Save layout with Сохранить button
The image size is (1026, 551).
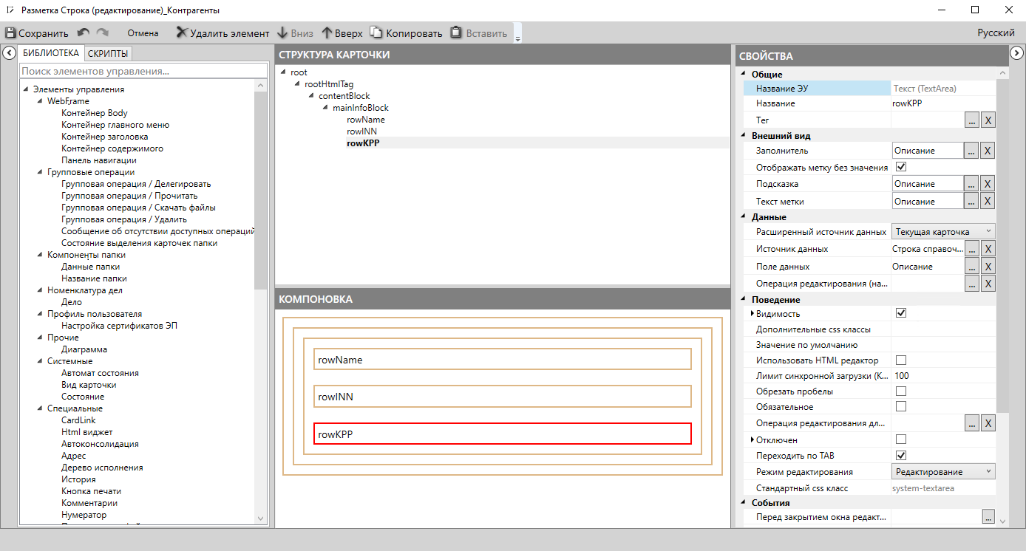pos(36,33)
